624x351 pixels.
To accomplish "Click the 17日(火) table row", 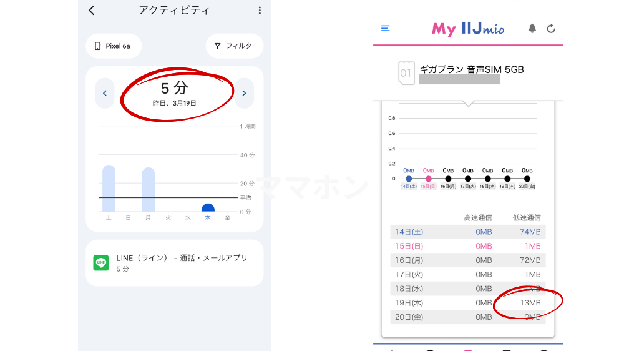I will [467, 275].
